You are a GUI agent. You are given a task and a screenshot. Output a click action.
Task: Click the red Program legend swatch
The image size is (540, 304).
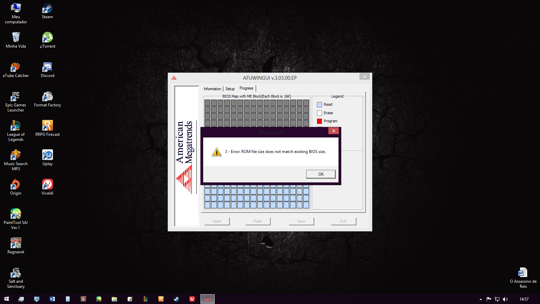[319, 121]
